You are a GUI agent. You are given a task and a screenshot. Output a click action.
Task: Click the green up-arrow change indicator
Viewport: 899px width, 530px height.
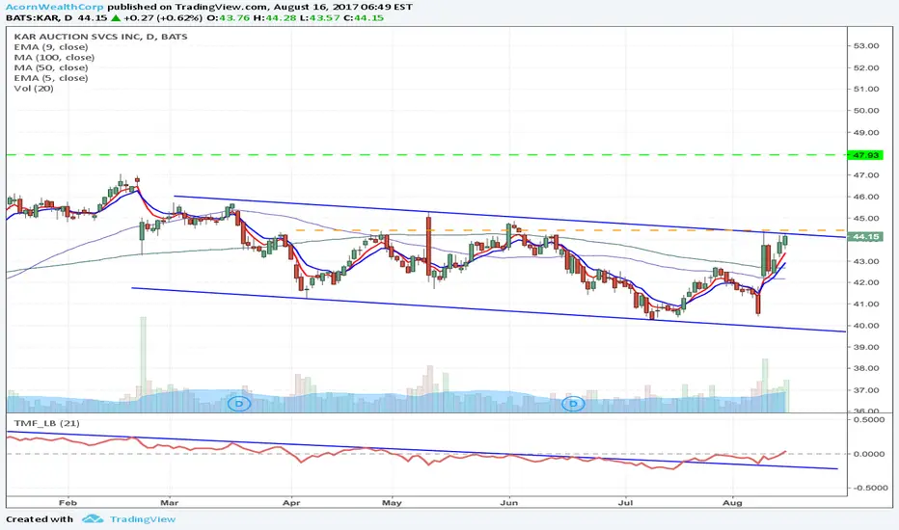coord(115,17)
